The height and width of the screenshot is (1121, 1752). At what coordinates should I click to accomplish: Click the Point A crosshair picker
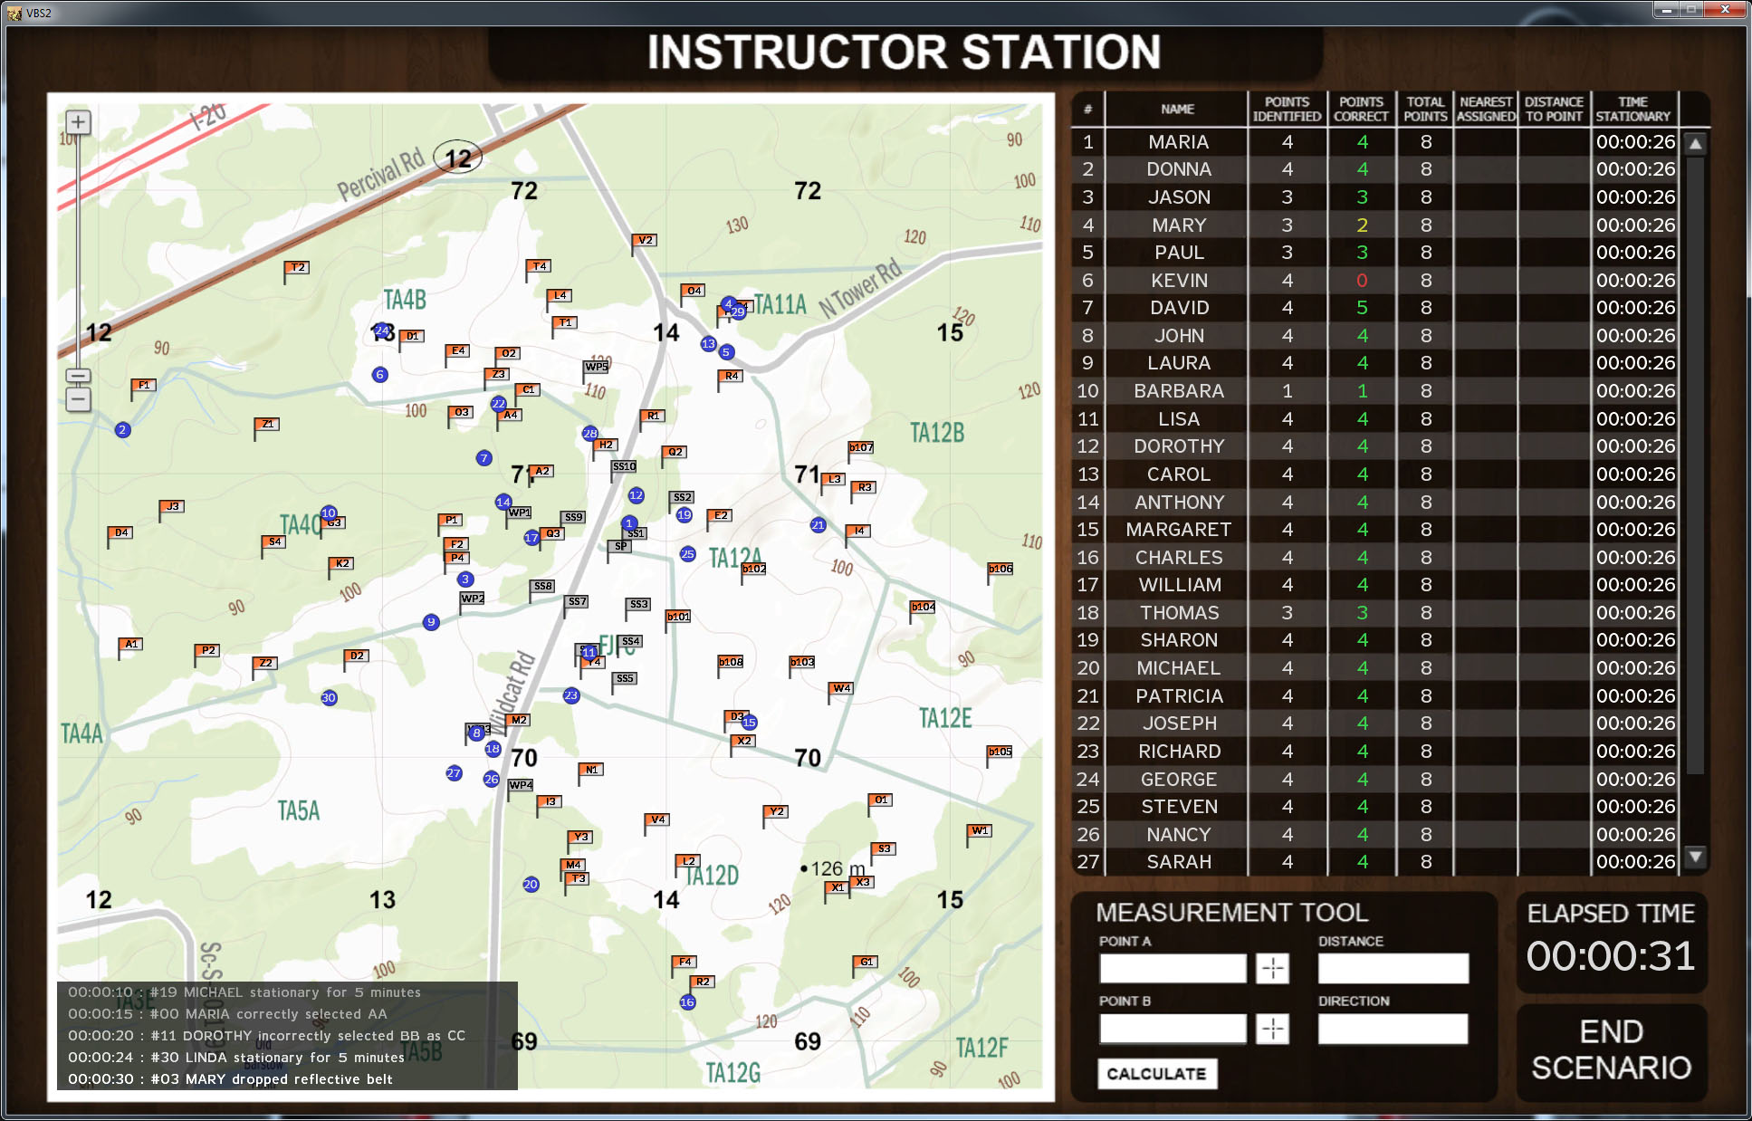(1273, 968)
